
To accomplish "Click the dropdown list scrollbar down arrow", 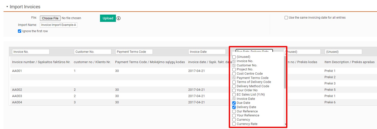I will click(285, 124).
